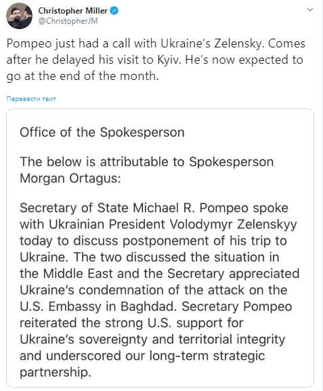Visit the @ChristopherJM handle link
The width and height of the screenshot is (323, 391).
68,21
